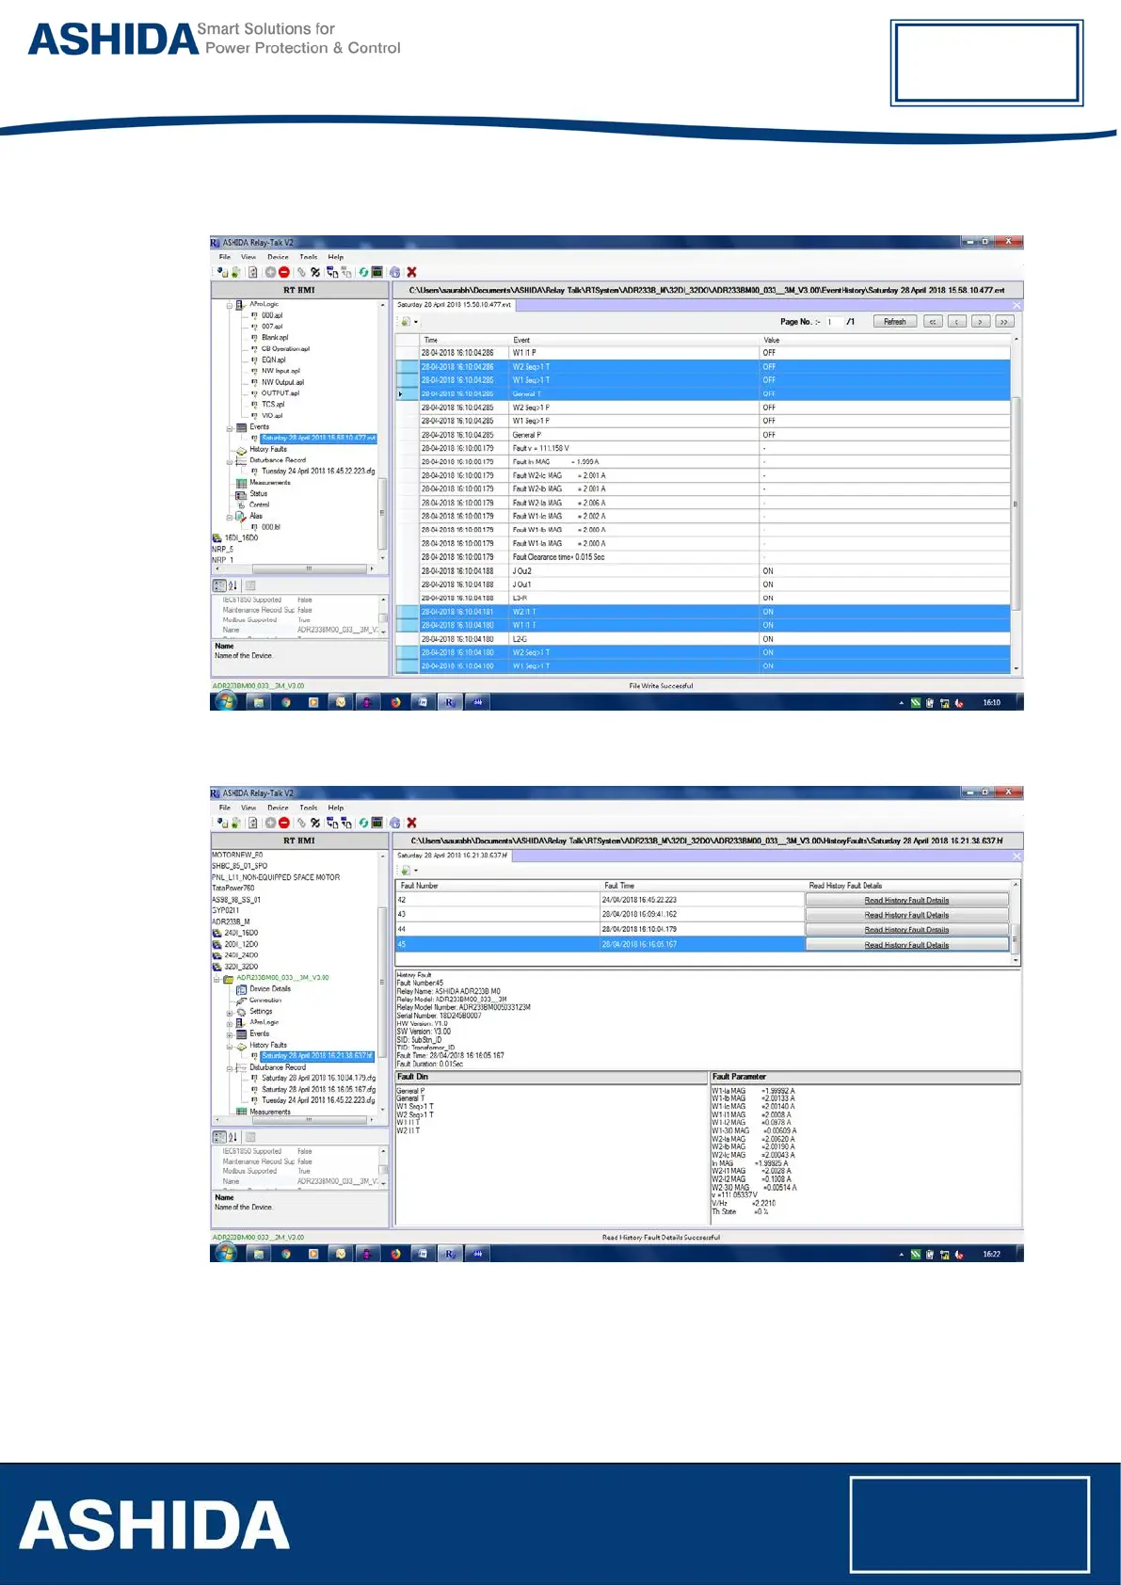
Task: Open File menu in upper Relay-Talk window
Action: (225, 257)
